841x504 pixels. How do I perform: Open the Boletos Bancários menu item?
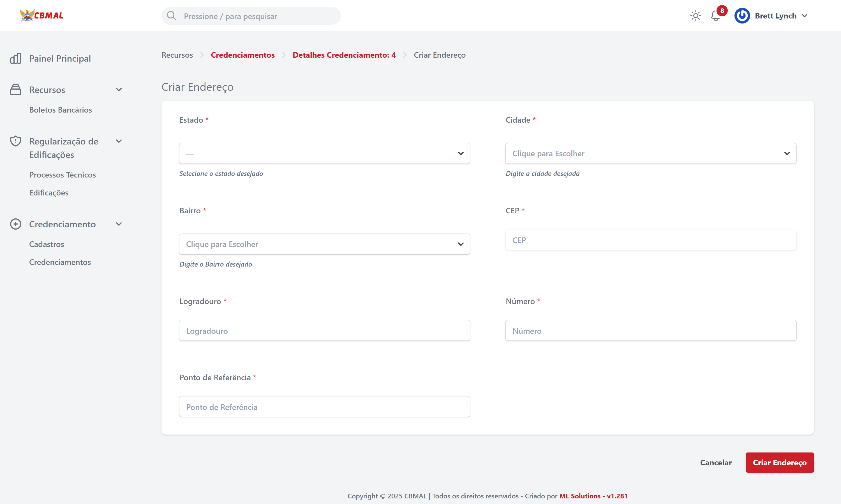tap(61, 110)
